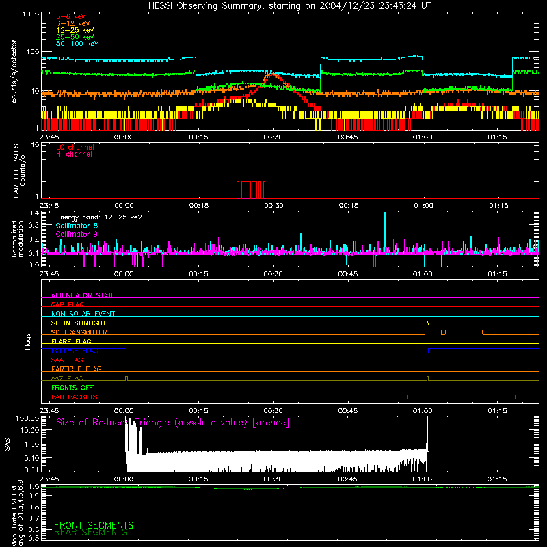This screenshot has height=547, width=547.
Task: Click '00:30' tick under the count rate plot
Action: point(273,137)
